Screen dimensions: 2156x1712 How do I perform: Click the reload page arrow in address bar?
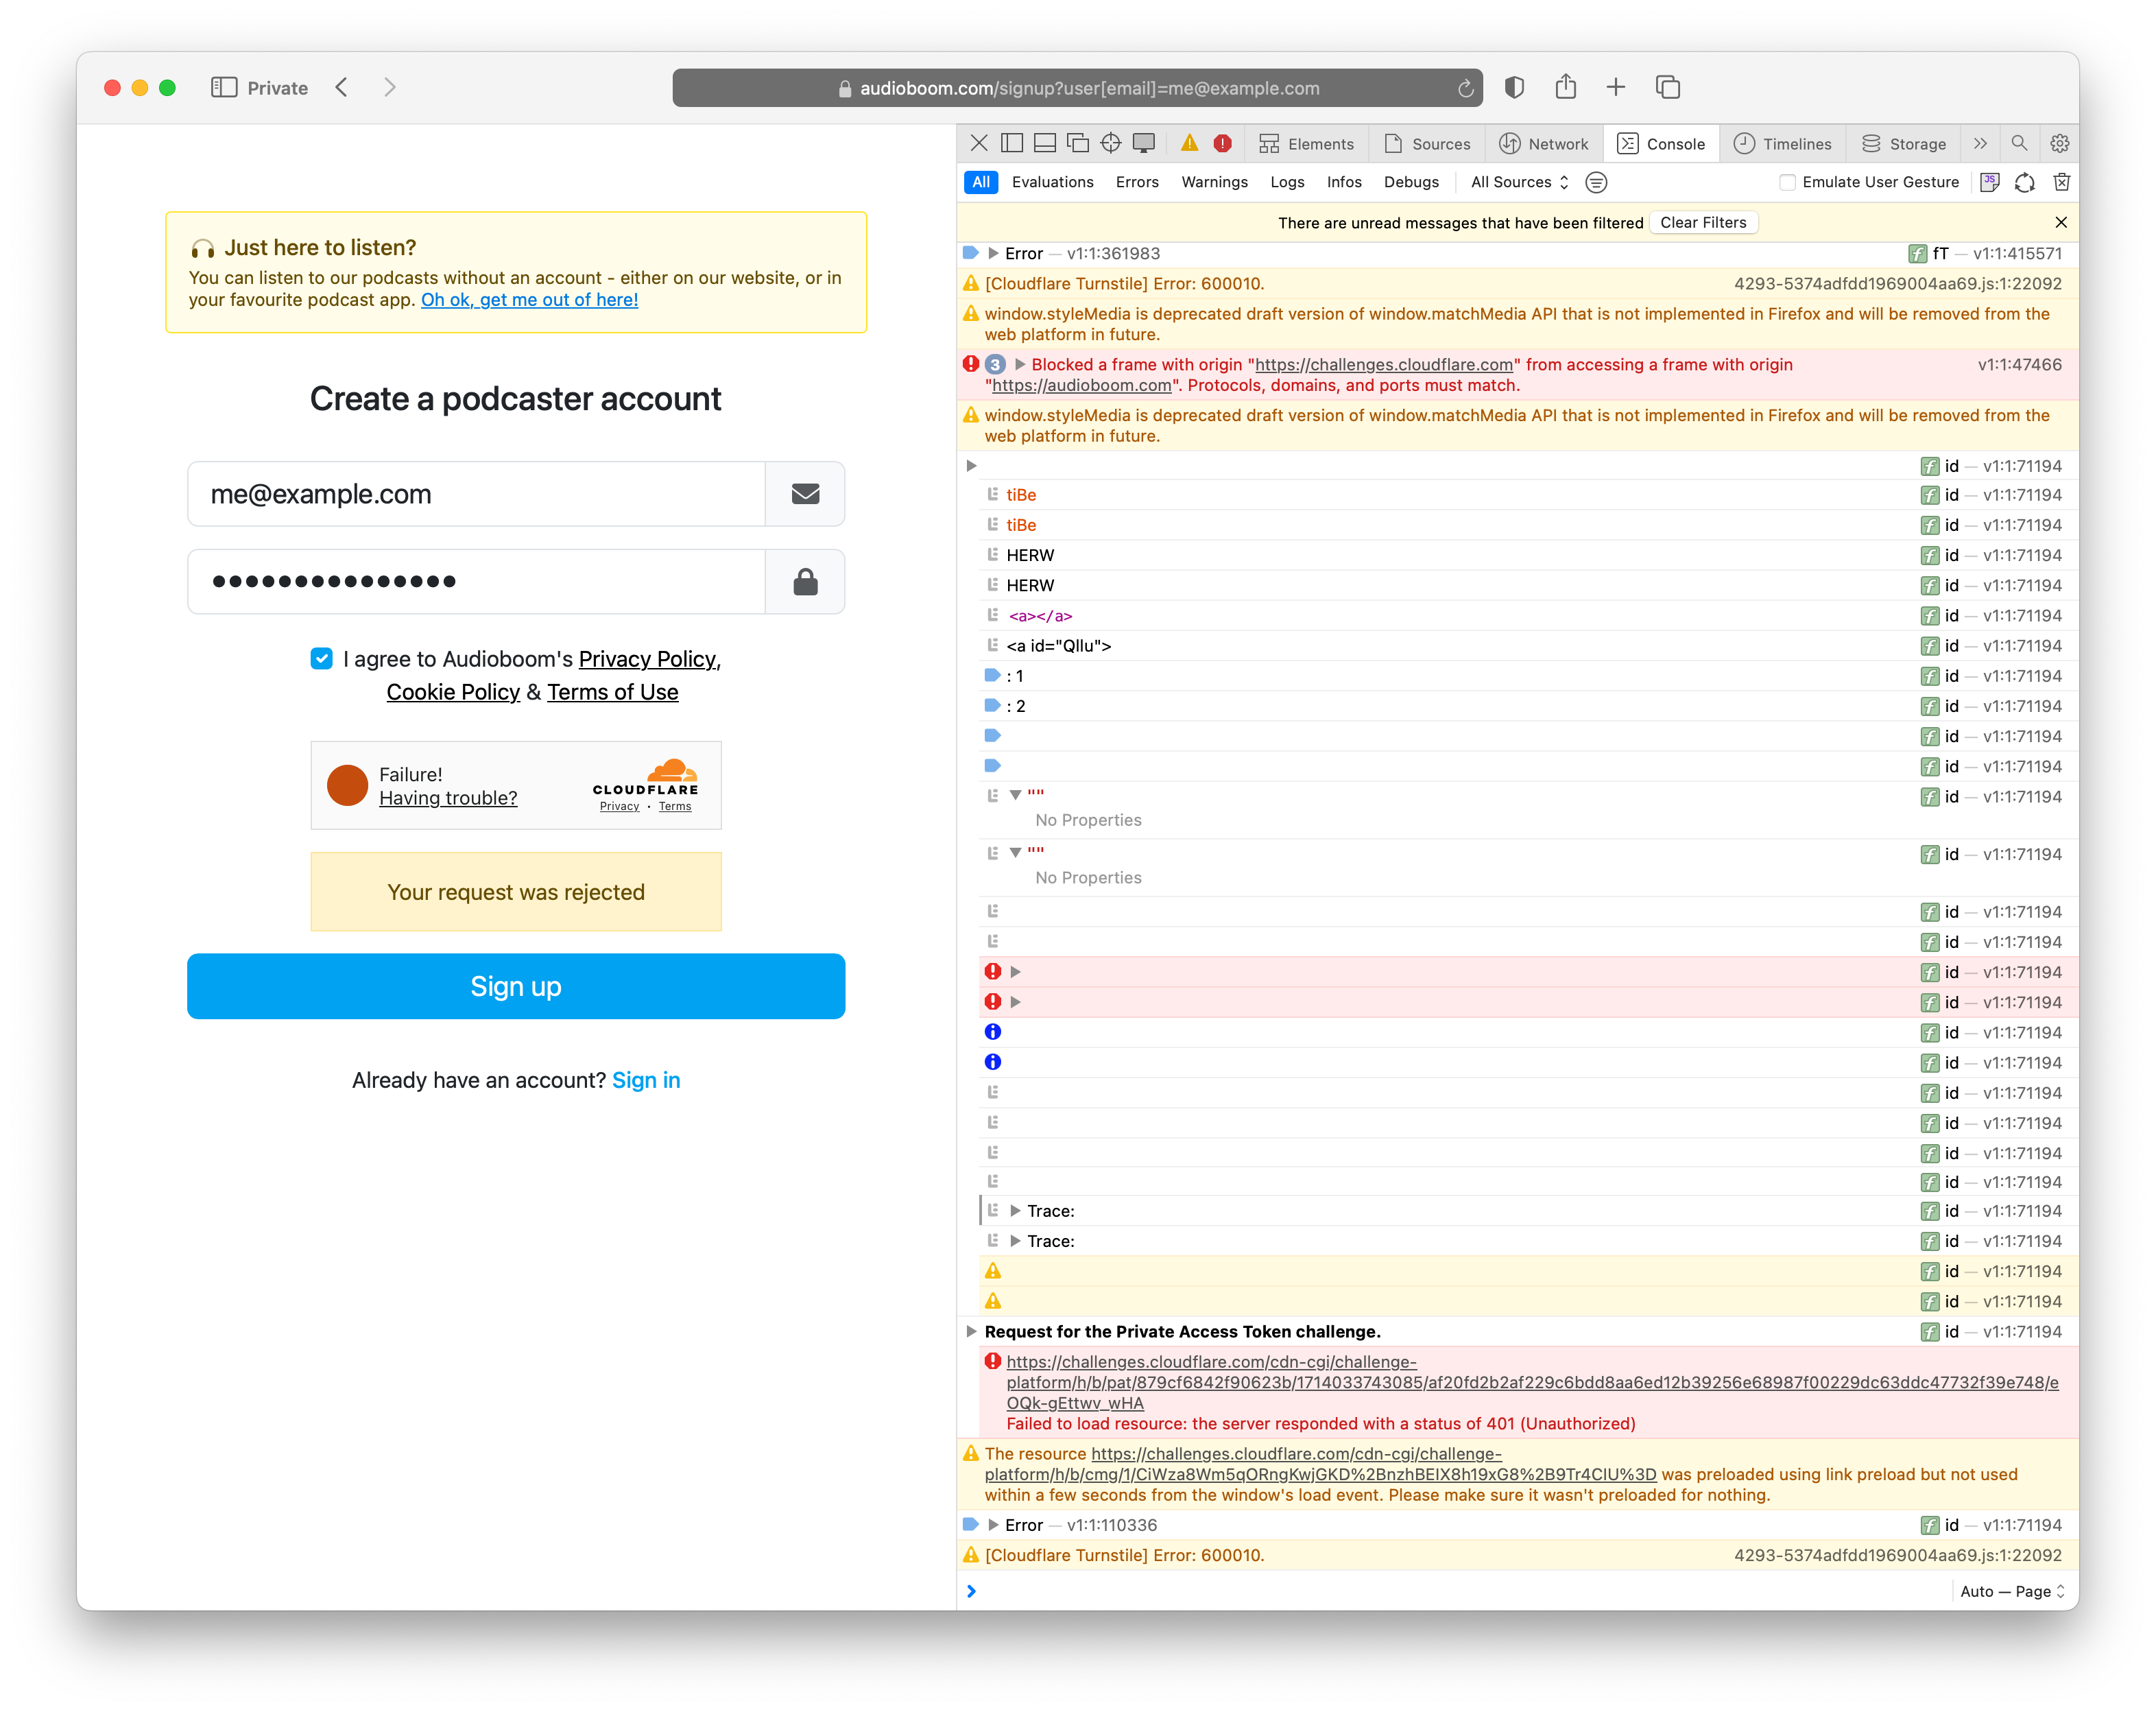pos(1465,89)
